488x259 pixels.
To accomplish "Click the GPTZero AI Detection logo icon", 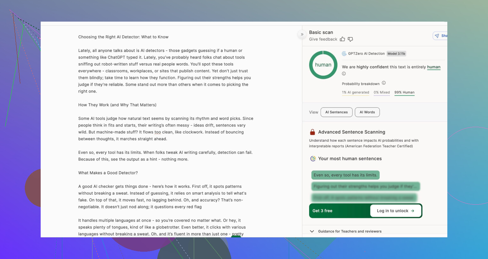I will (344, 54).
